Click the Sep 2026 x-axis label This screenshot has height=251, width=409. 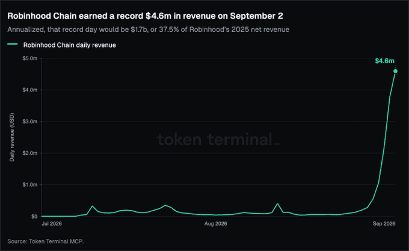point(384,223)
